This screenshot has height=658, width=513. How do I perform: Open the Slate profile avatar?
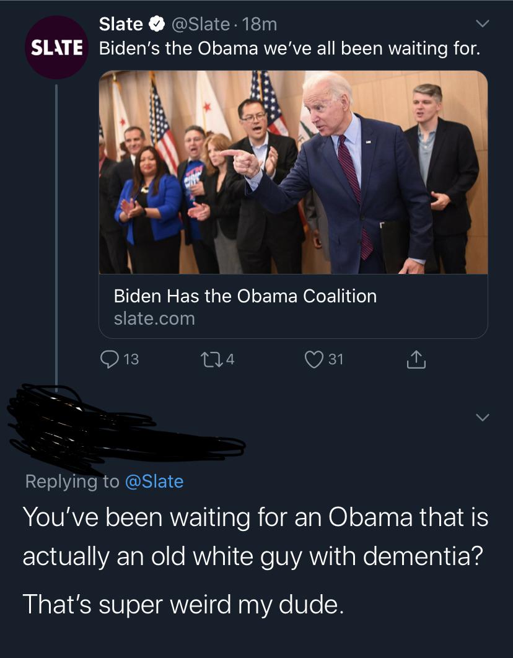pos(56,48)
